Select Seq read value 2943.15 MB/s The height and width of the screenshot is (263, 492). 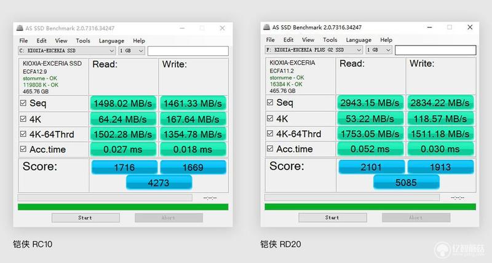click(370, 103)
